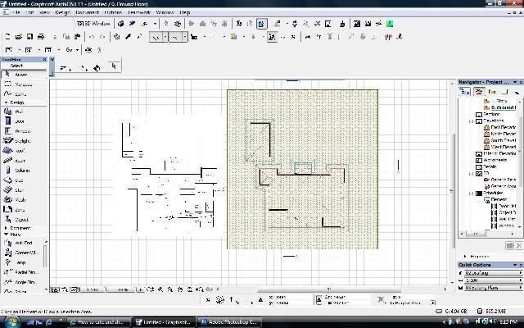Image resolution: width=524 pixels, height=328 pixels.
Task: Click the Save icon in toolbar
Action: click(x=29, y=36)
